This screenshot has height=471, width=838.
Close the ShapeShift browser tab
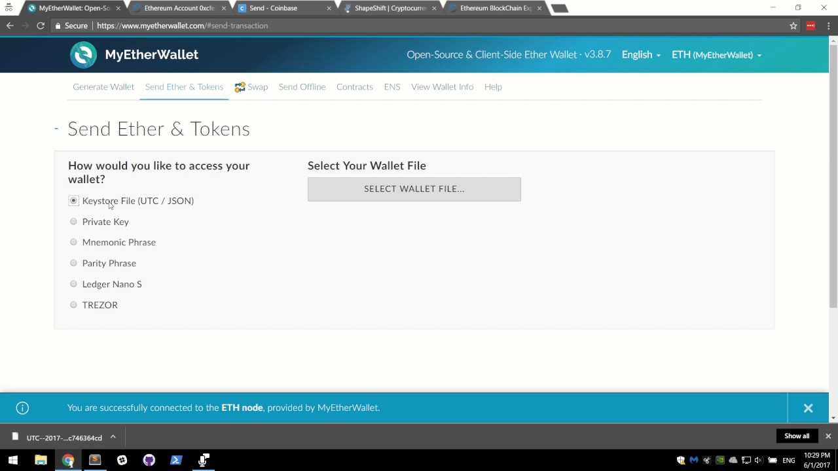tap(434, 9)
